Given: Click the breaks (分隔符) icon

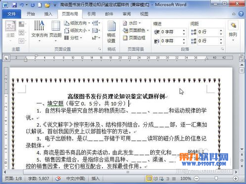Looking at the screenshot, I should (x=96, y=23).
